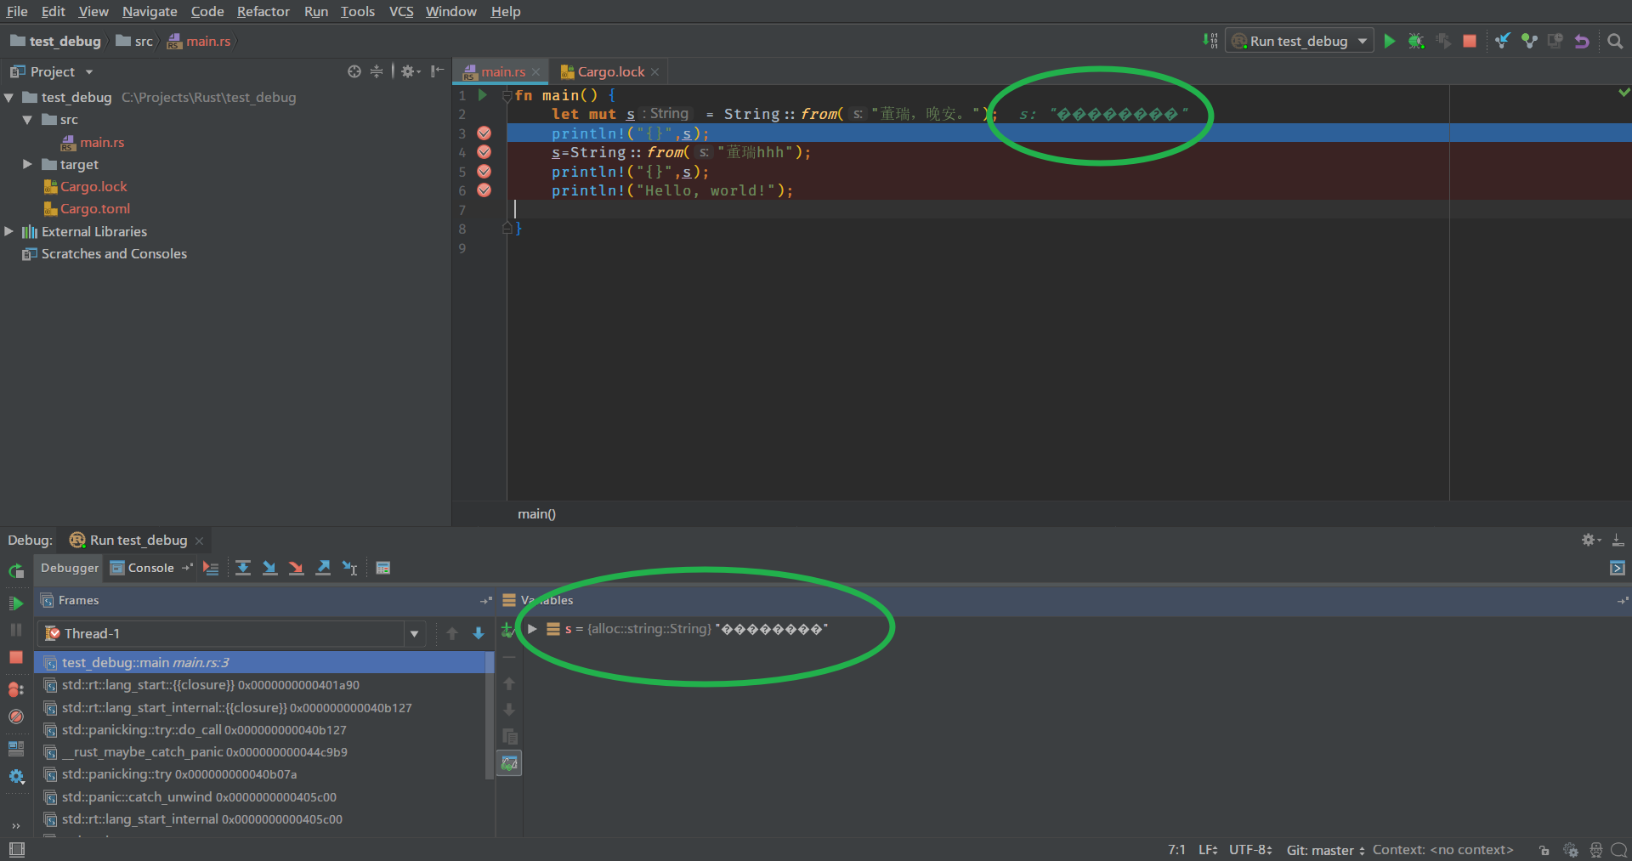
Task: Select the Step Into debugger icon
Action: (269, 567)
